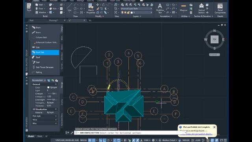
Task: Open the Measure tool
Action: (183, 8)
